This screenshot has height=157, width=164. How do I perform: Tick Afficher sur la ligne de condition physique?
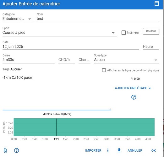pos(104,70)
